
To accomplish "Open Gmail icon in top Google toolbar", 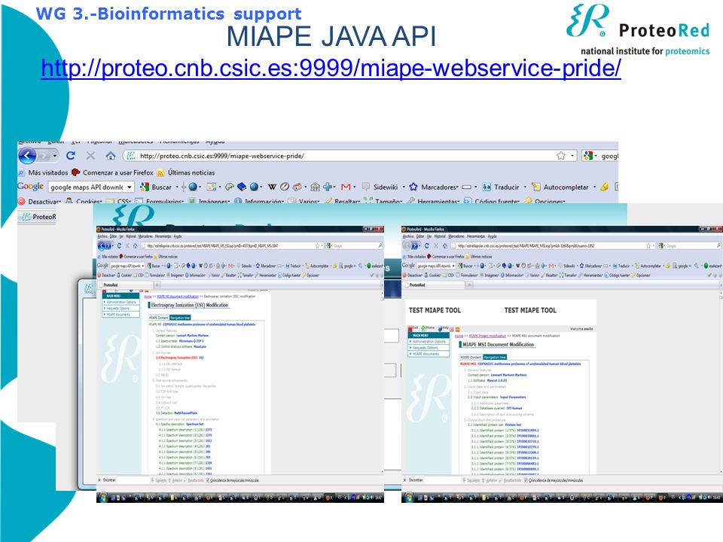I will tap(346, 187).
